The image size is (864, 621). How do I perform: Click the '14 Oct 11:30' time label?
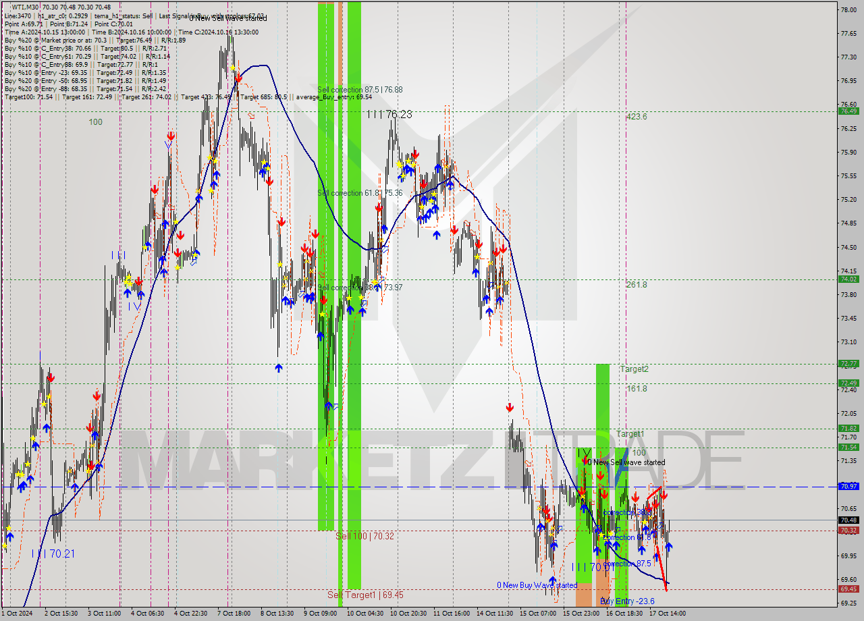(x=495, y=614)
